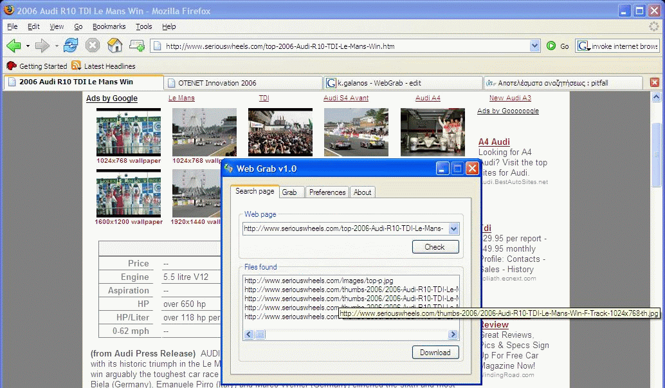Click the Check button
Viewport: 665px width, 388px height.
coord(435,247)
